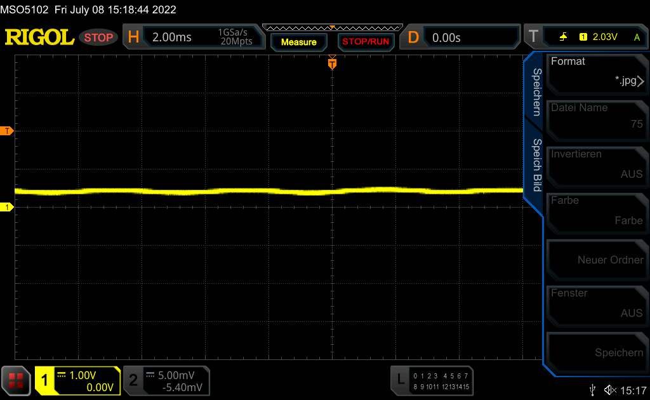650x400 pixels.
Task: Click the red function menu grid icon
Action: click(17, 380)
